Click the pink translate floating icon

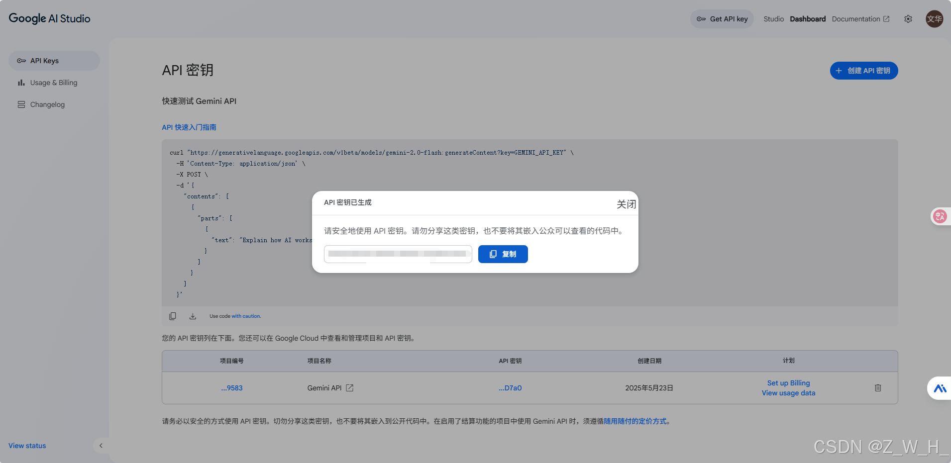pyautogui.click(x=940, y=216)
